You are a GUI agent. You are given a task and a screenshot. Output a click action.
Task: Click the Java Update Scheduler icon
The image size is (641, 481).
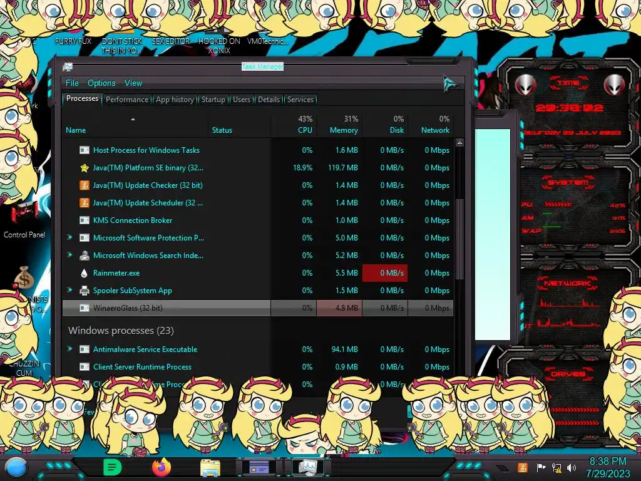point(85,203)
